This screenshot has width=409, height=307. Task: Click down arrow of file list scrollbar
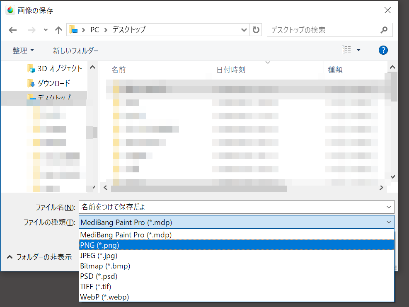(x=393, y=176)
